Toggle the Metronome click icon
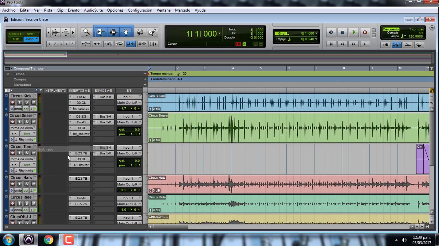This screenshot has width=439, height=246. (396, 45)
